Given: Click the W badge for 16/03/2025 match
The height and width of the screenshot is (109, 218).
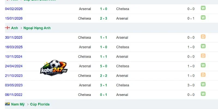Looking at the screenshot, I should [x=203, y=46].
